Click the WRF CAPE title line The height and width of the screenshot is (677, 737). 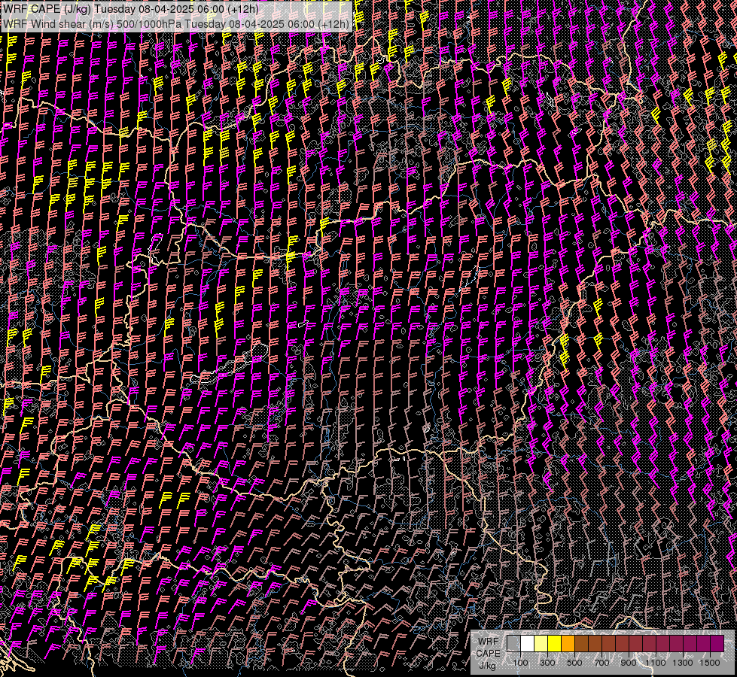131,9
